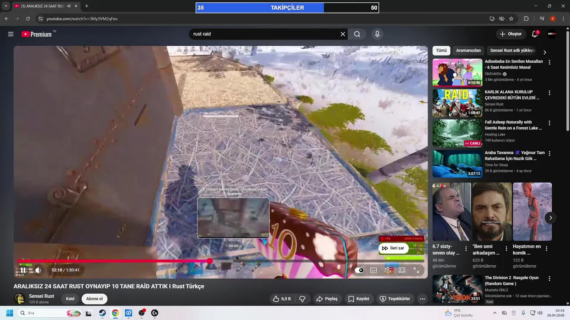This screenshot has height=320, width=570.
Task: Click the youtube.com address bar
Action: tap(263, 19)
